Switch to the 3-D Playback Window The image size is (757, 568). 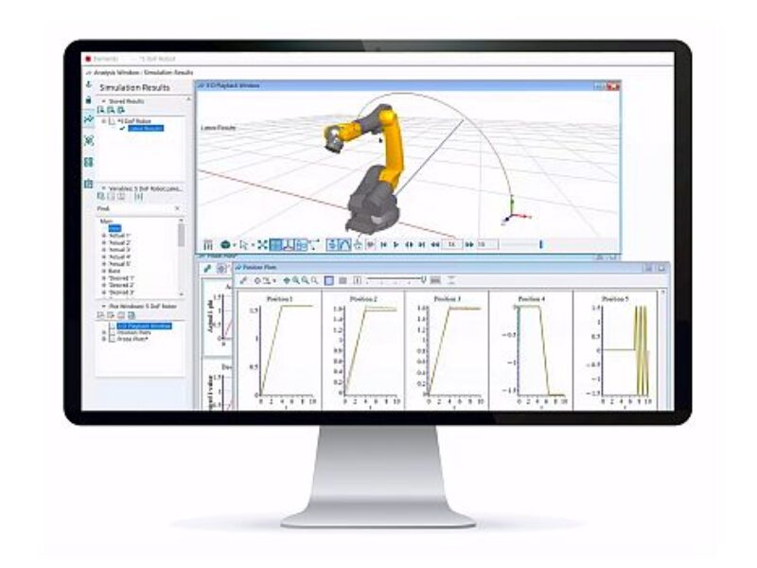[142, 326]
